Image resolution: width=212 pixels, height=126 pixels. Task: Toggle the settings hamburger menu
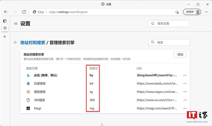(x=16, y=24)
